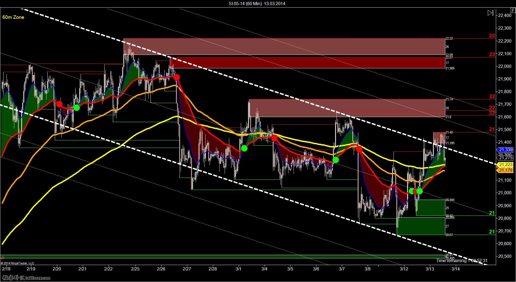Screen dimensions: 516x282
Task: Select the 2/18 date label
Action: tap(6, 269)
